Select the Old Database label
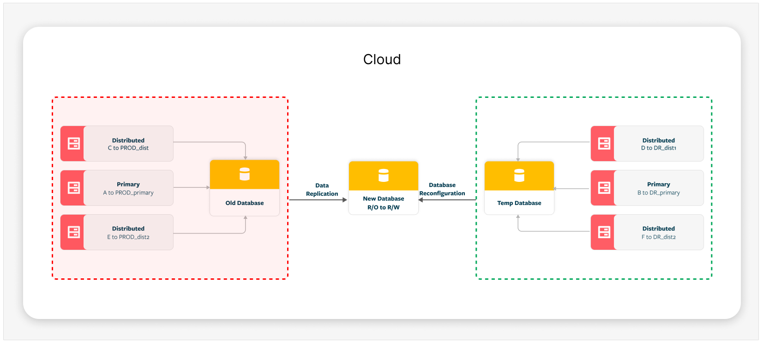763x343 pixels. click(x=245, y=203)
